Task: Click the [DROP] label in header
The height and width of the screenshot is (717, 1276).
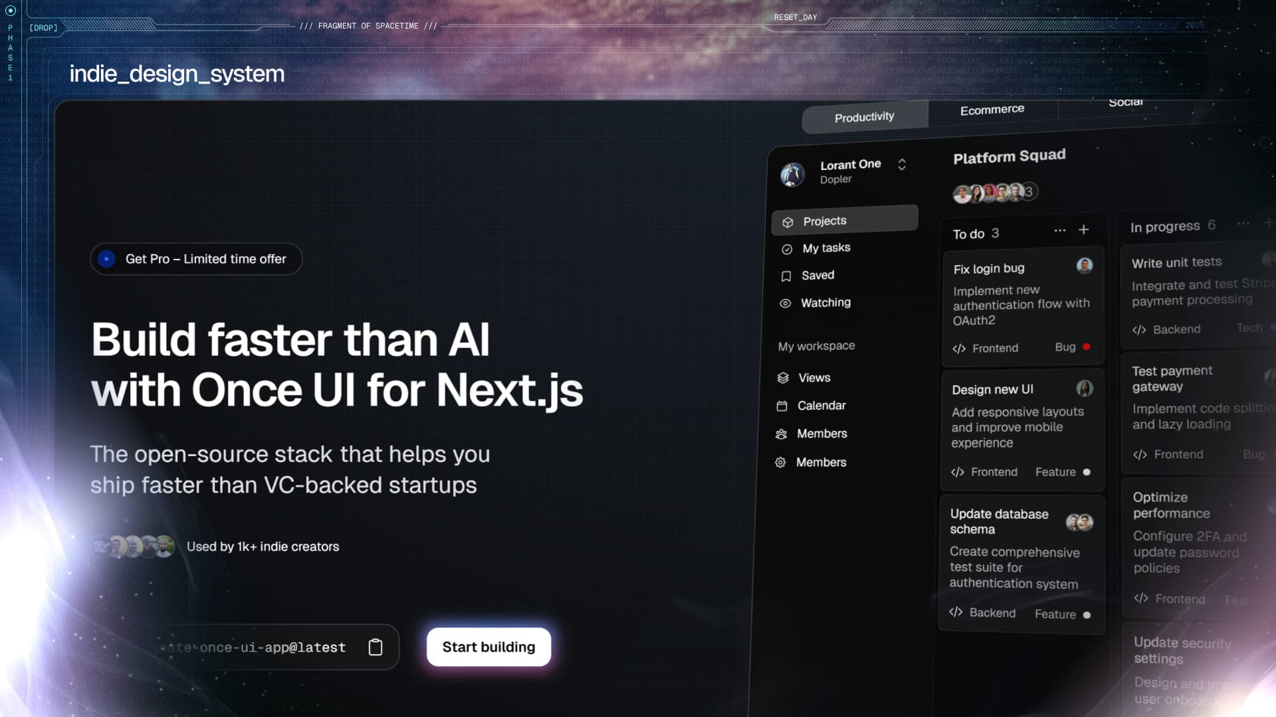Action: pyautogui.click(x=43, y=28)
